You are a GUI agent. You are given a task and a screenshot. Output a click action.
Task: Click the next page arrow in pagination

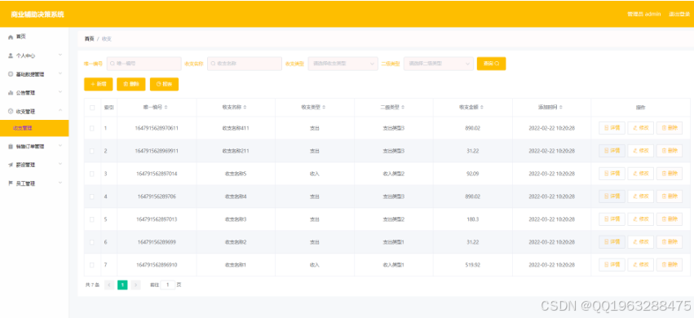136,285
